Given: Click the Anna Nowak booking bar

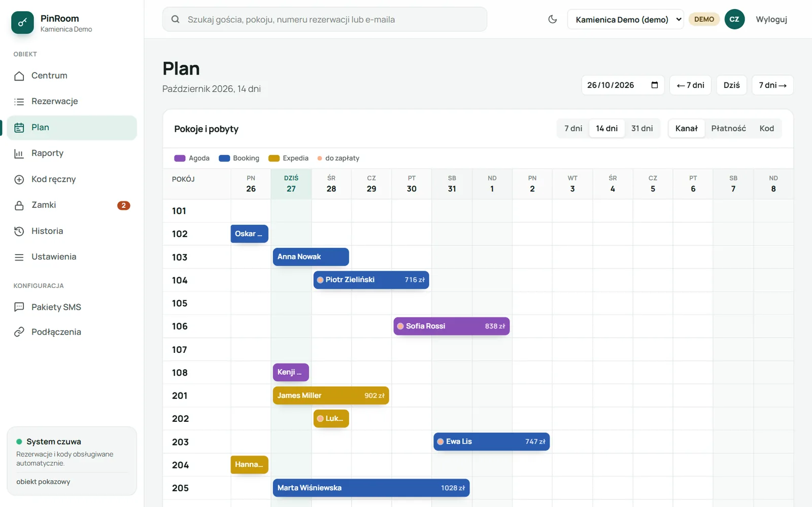Looking at the screenshot, I should pyautogui.click(x=311, y=257).
